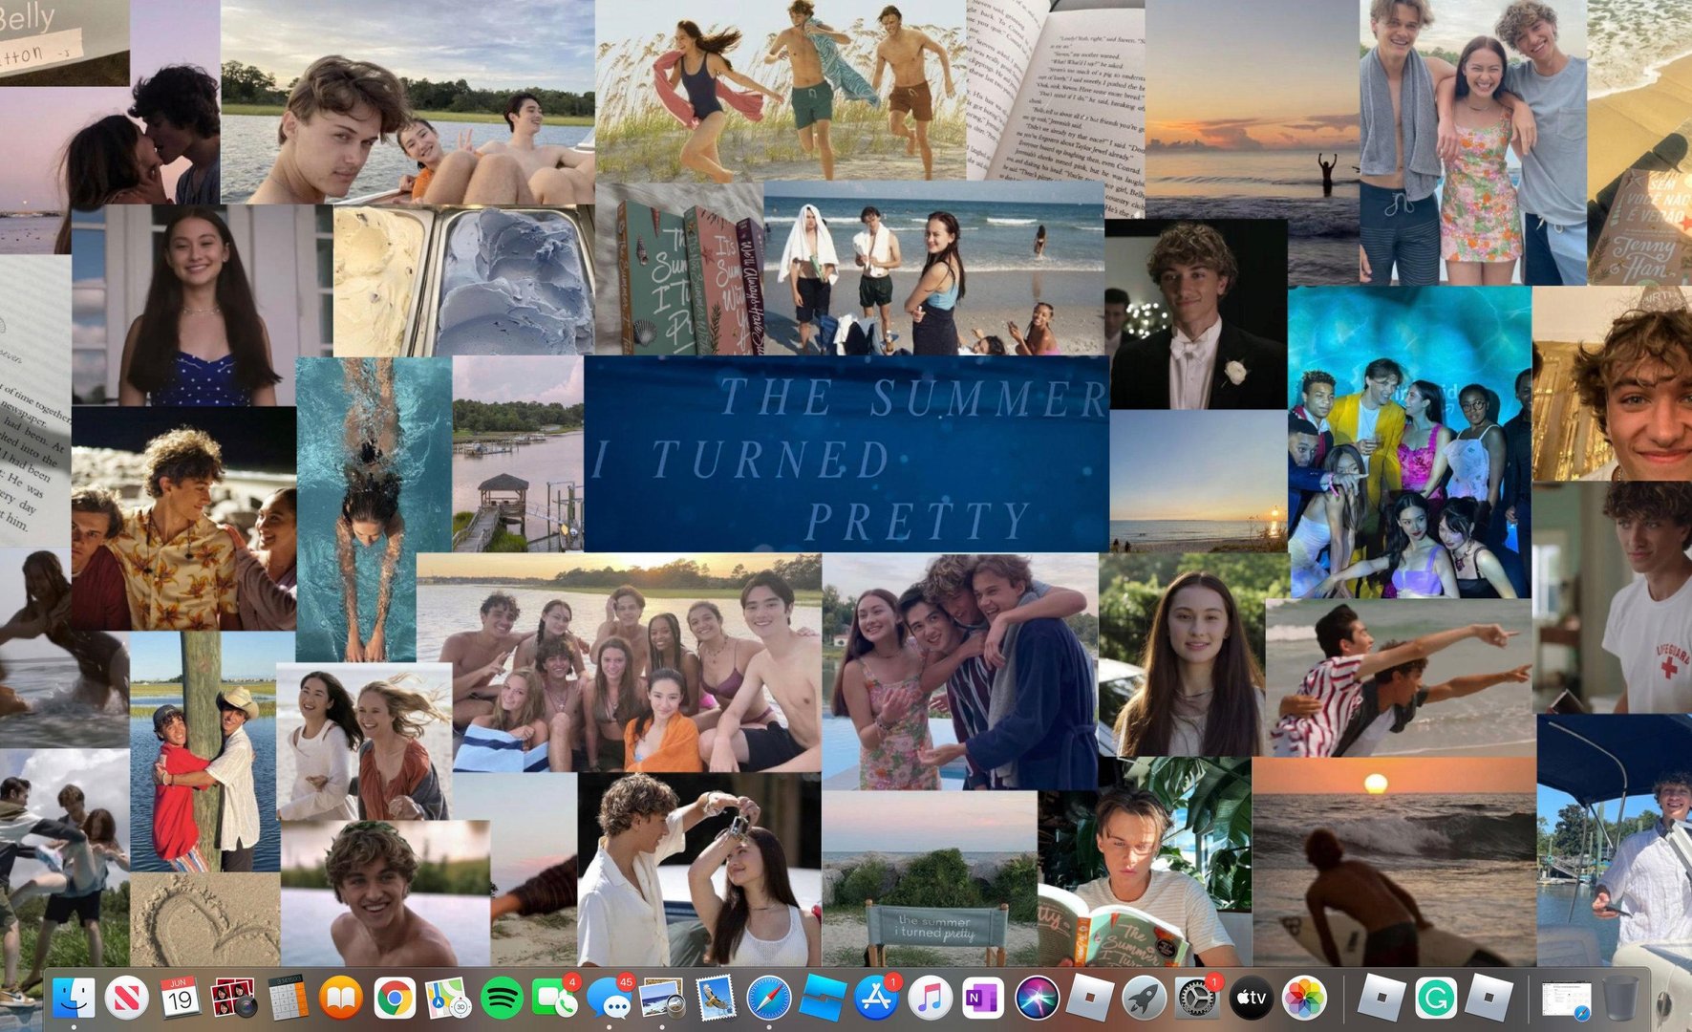Launch the Apple TV app
Screen dimensions: 1692x1032
1251,1000
